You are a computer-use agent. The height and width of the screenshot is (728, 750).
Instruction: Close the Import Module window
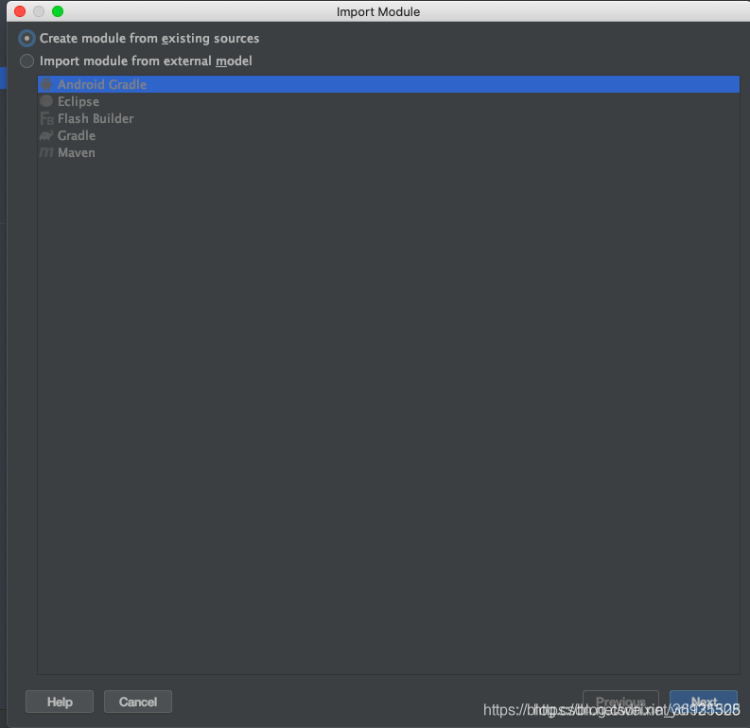20,11
